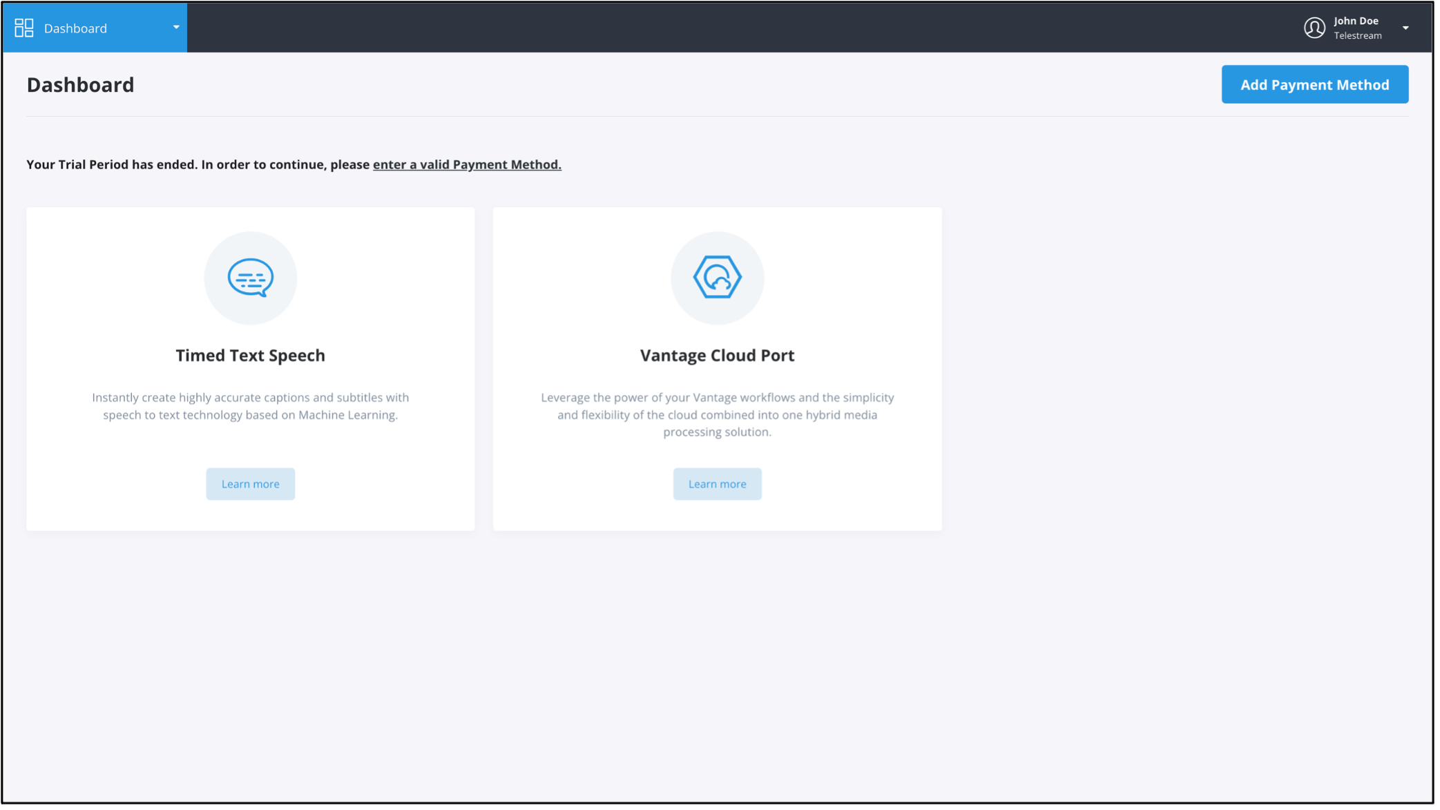Click the Dashboard page heading
Image resolution: width=1440 pixels, height=810 pixels.
click(x=80, y=85)
